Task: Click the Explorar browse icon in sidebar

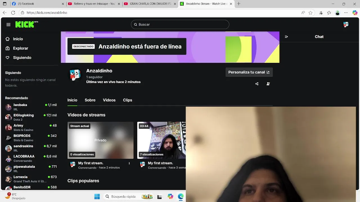Action: [8, 48]
